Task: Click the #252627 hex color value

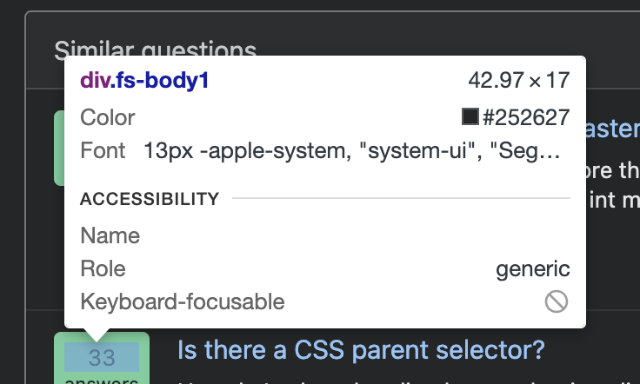Action: (526, 117)
